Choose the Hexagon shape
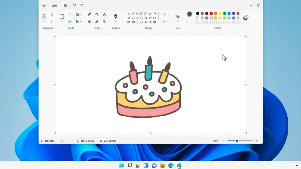 (155, 18)
